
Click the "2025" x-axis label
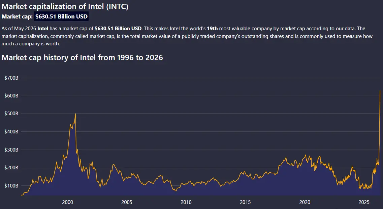coord(364,202)
